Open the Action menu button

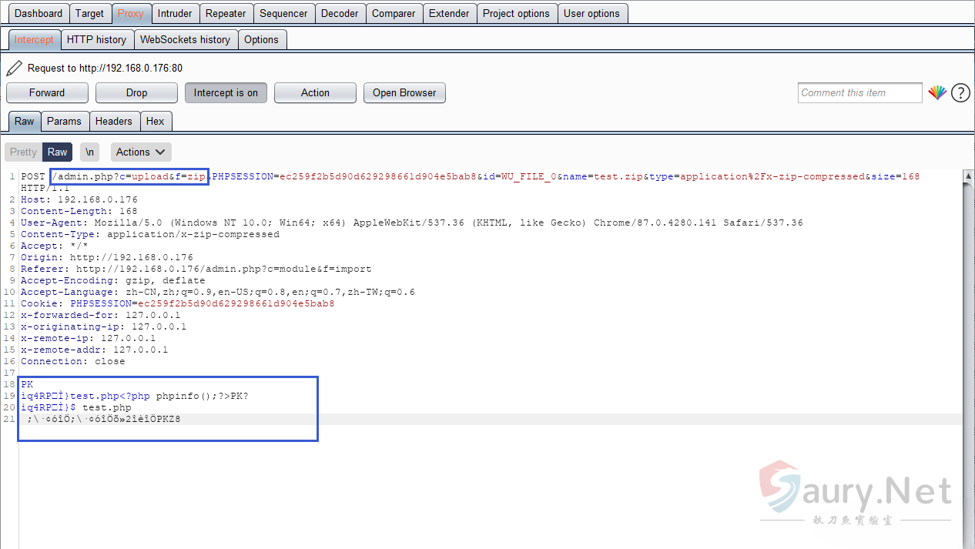pyautogui.click(x=315, y=93)
